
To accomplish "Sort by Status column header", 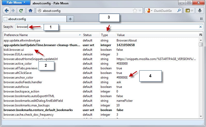I will click(x=91, y=35).
